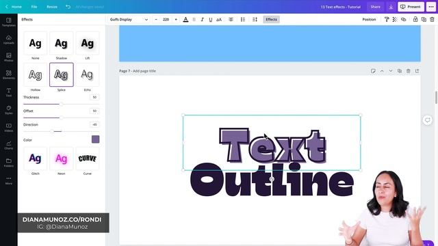This screenshot has height=246, width=438.
Task: Open the Text sidebar tab
Action: [9, 92]
